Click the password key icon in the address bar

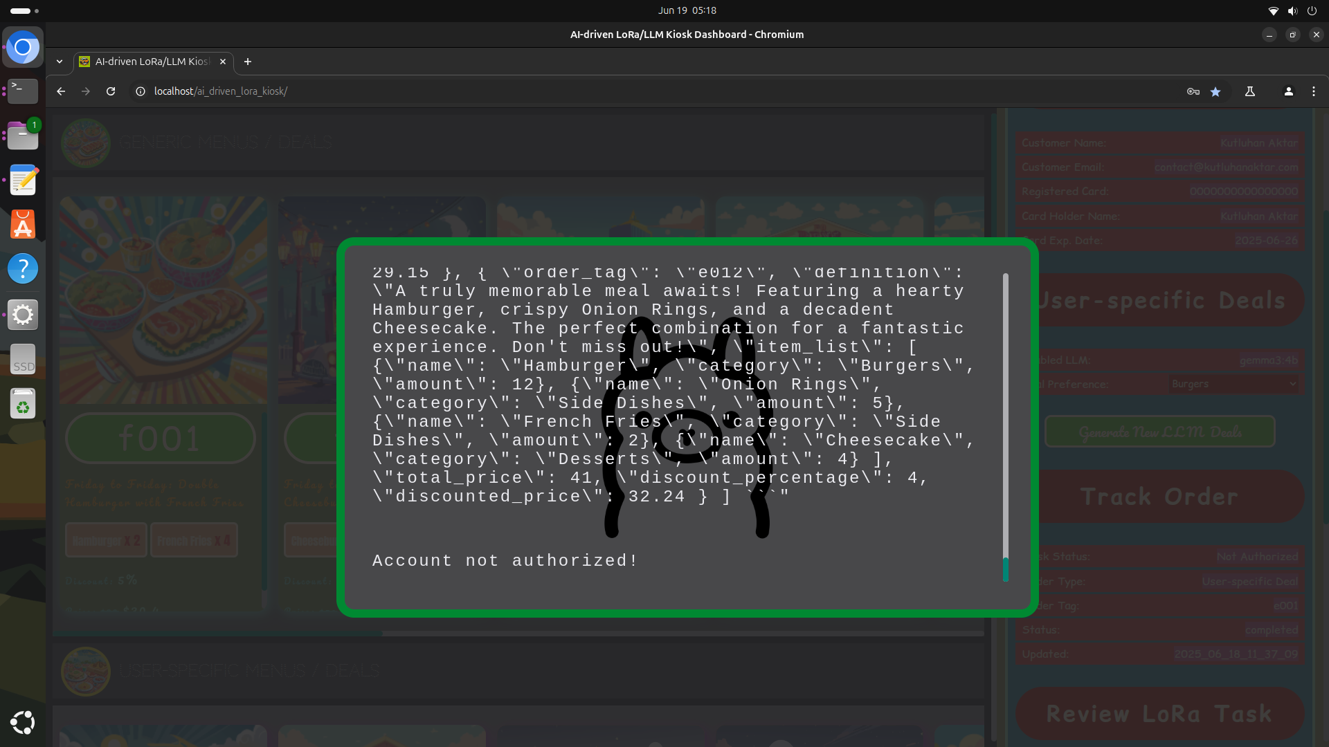(1193, 91)
